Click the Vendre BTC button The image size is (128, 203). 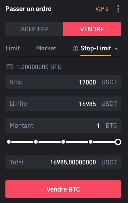point(63,189)
